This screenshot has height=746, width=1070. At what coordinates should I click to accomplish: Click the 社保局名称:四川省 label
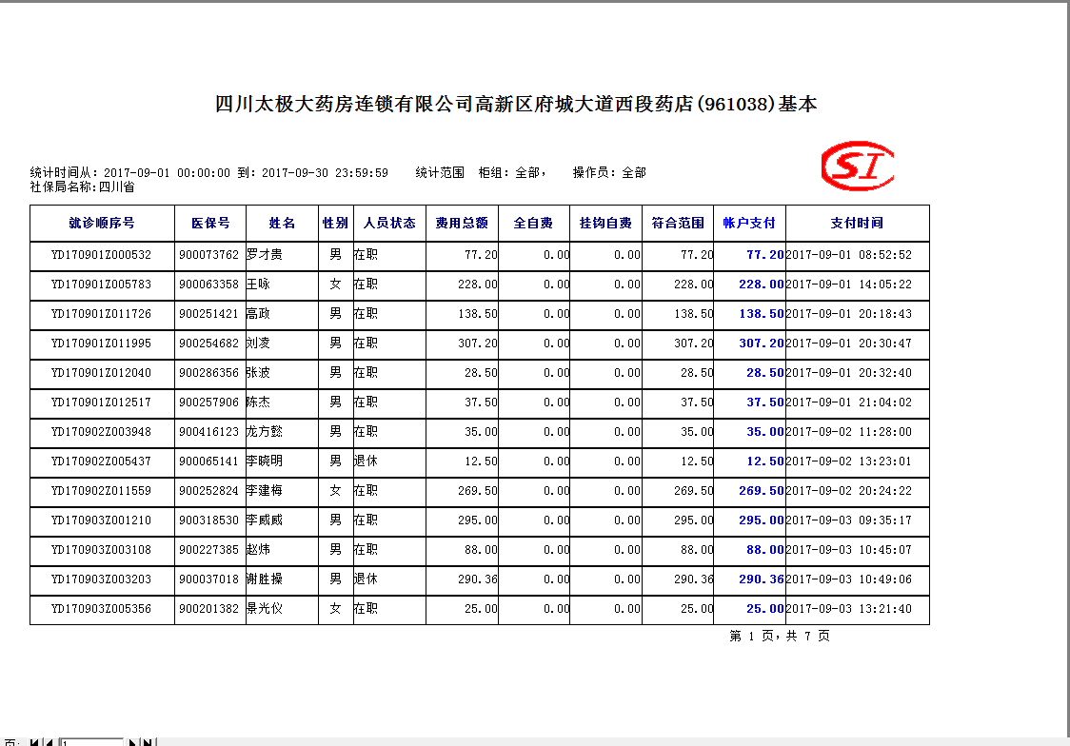tap(83, 186)
